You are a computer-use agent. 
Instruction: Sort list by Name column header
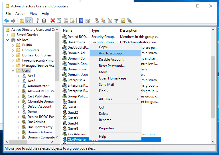tap(75, 30)
